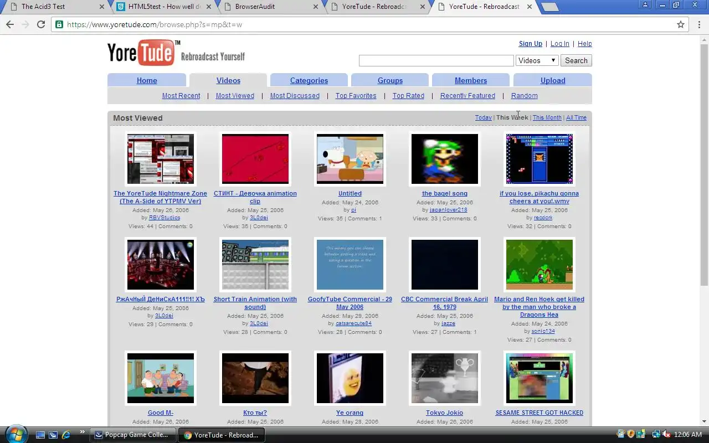Open Good M- video title link
Screen dimensions: 709x443
click(x=161, y=413)
